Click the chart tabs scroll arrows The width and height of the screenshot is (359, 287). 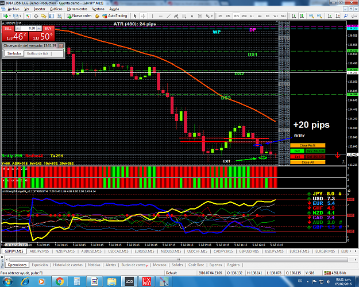tap(353, 251)
